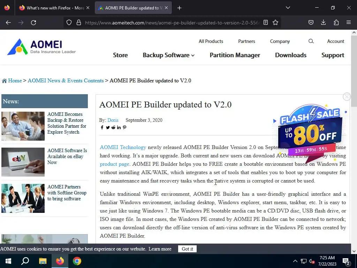The height and width of the screenshot is (268, 357).
Task: Open AOMEI Software Is Available on eBay
Action: [67, 156]
